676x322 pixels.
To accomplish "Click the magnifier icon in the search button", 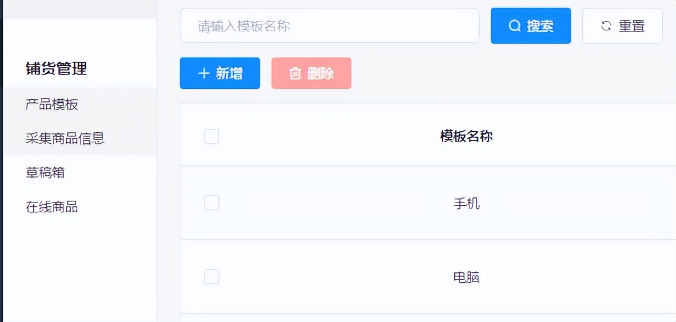I will click(514, 25).
